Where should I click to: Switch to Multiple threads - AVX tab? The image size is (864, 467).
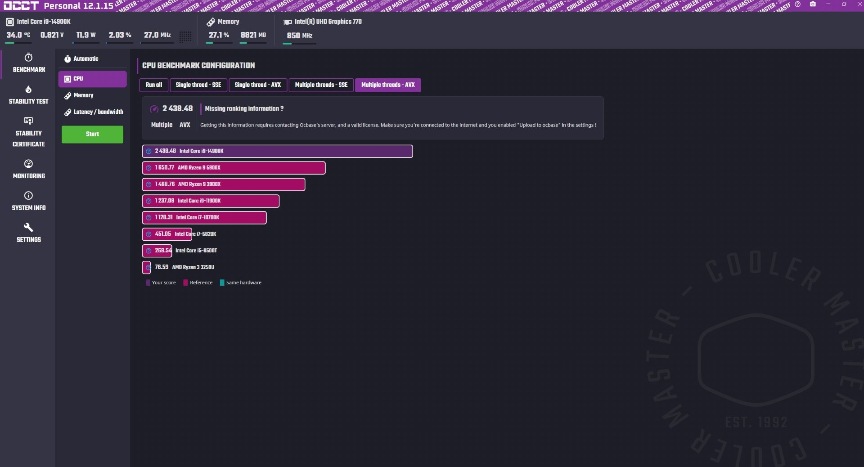pyautogui.click(x=388, y=85)
